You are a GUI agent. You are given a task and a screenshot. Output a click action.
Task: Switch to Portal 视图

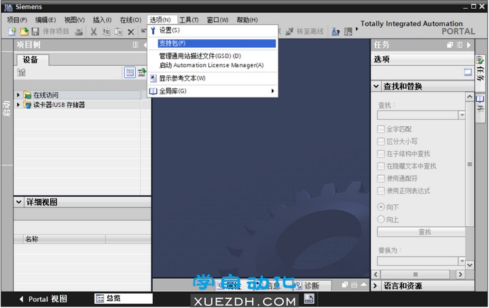pos(43,299)
